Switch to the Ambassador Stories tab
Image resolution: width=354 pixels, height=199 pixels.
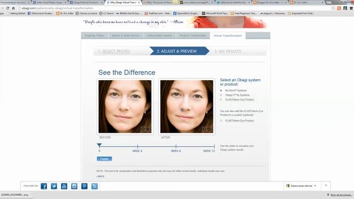[x=159, y=35]
